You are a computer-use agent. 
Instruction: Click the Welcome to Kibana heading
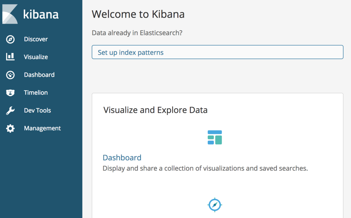point(138,14)
